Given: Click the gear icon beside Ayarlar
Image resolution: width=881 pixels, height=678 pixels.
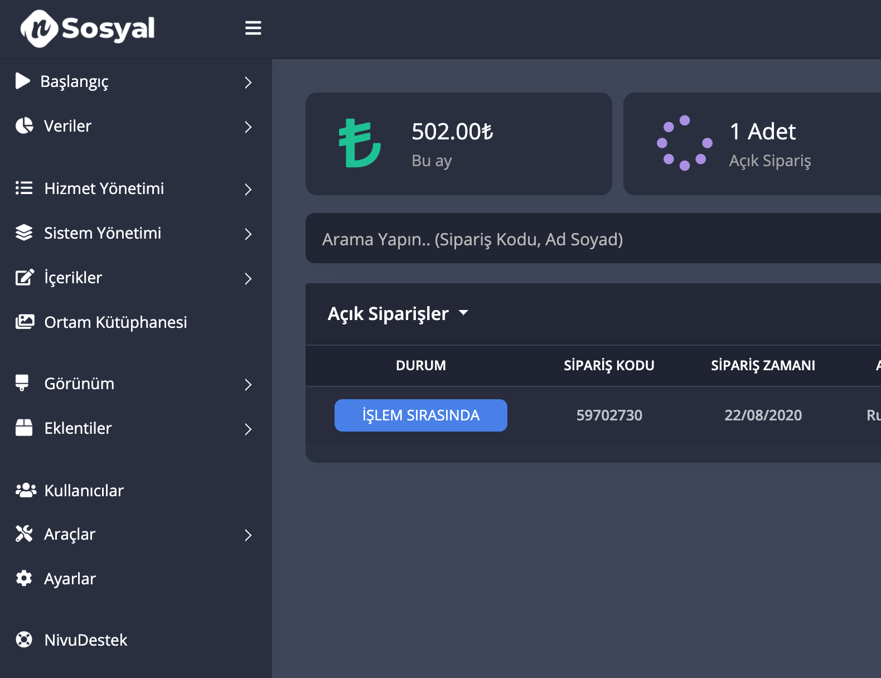Looking at the screenshot, I should pos(24,578).
